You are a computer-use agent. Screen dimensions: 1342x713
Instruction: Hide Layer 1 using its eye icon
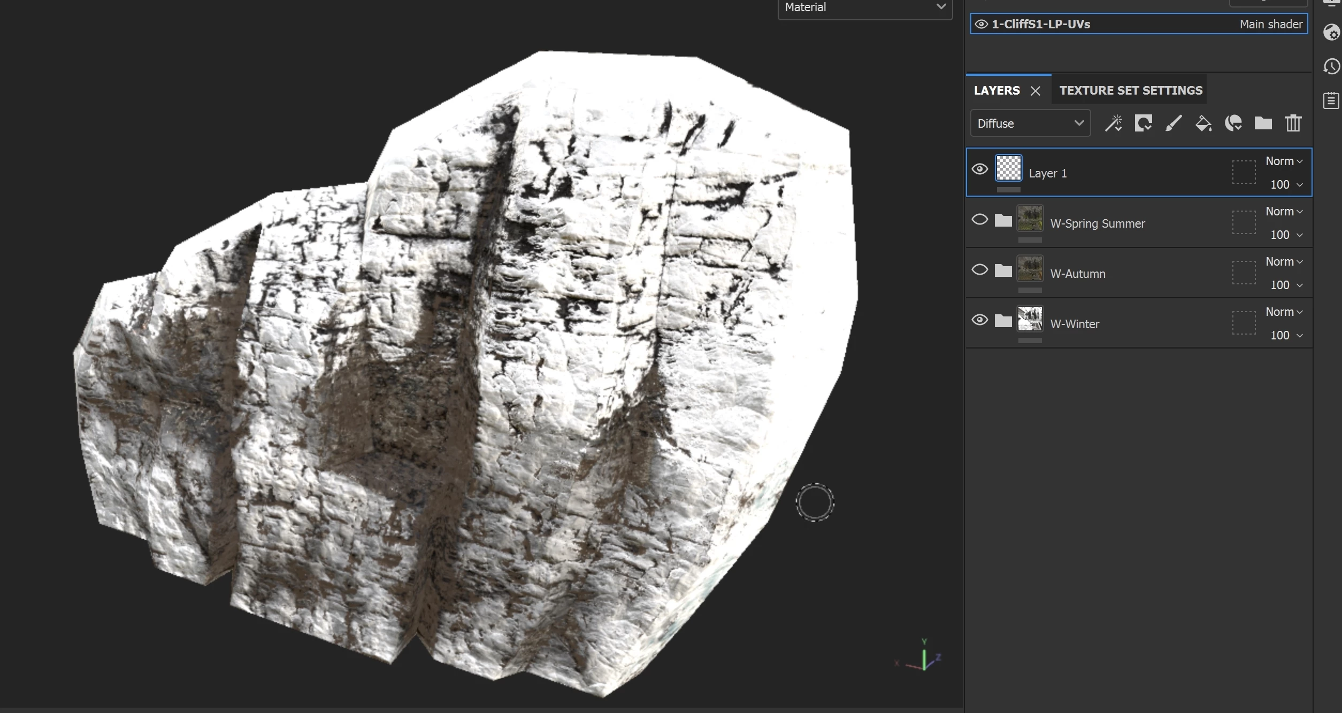(979, 169)
